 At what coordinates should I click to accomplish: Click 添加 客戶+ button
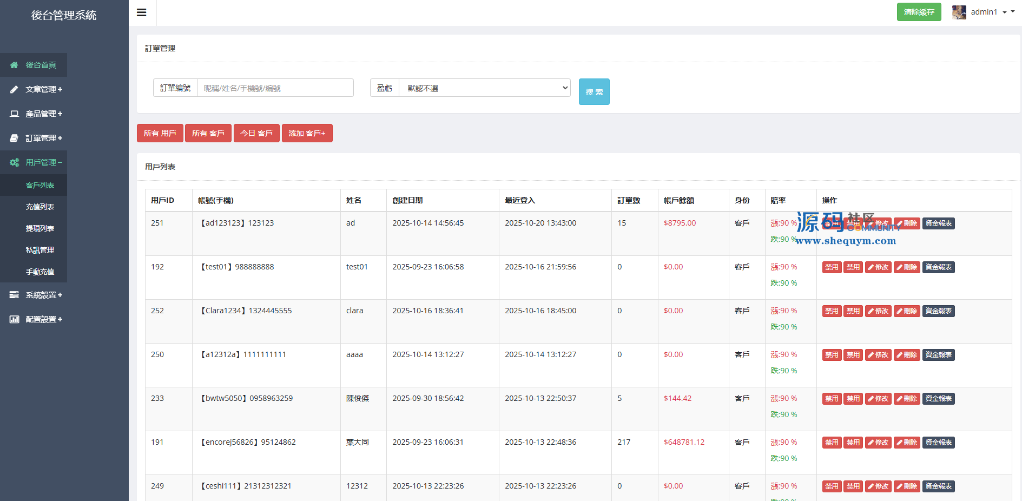coord(307,133)
